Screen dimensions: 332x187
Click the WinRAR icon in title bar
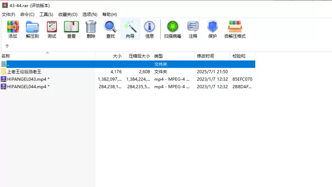pos(5,5)
